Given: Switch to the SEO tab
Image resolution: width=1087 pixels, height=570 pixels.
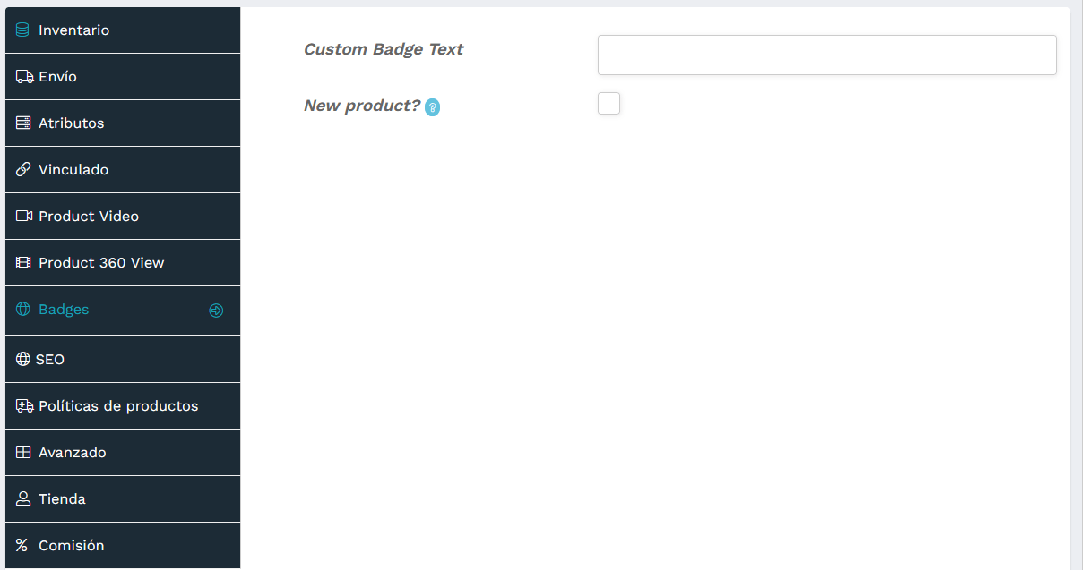Looking at the screenshot, I should (x=50, y=359).
